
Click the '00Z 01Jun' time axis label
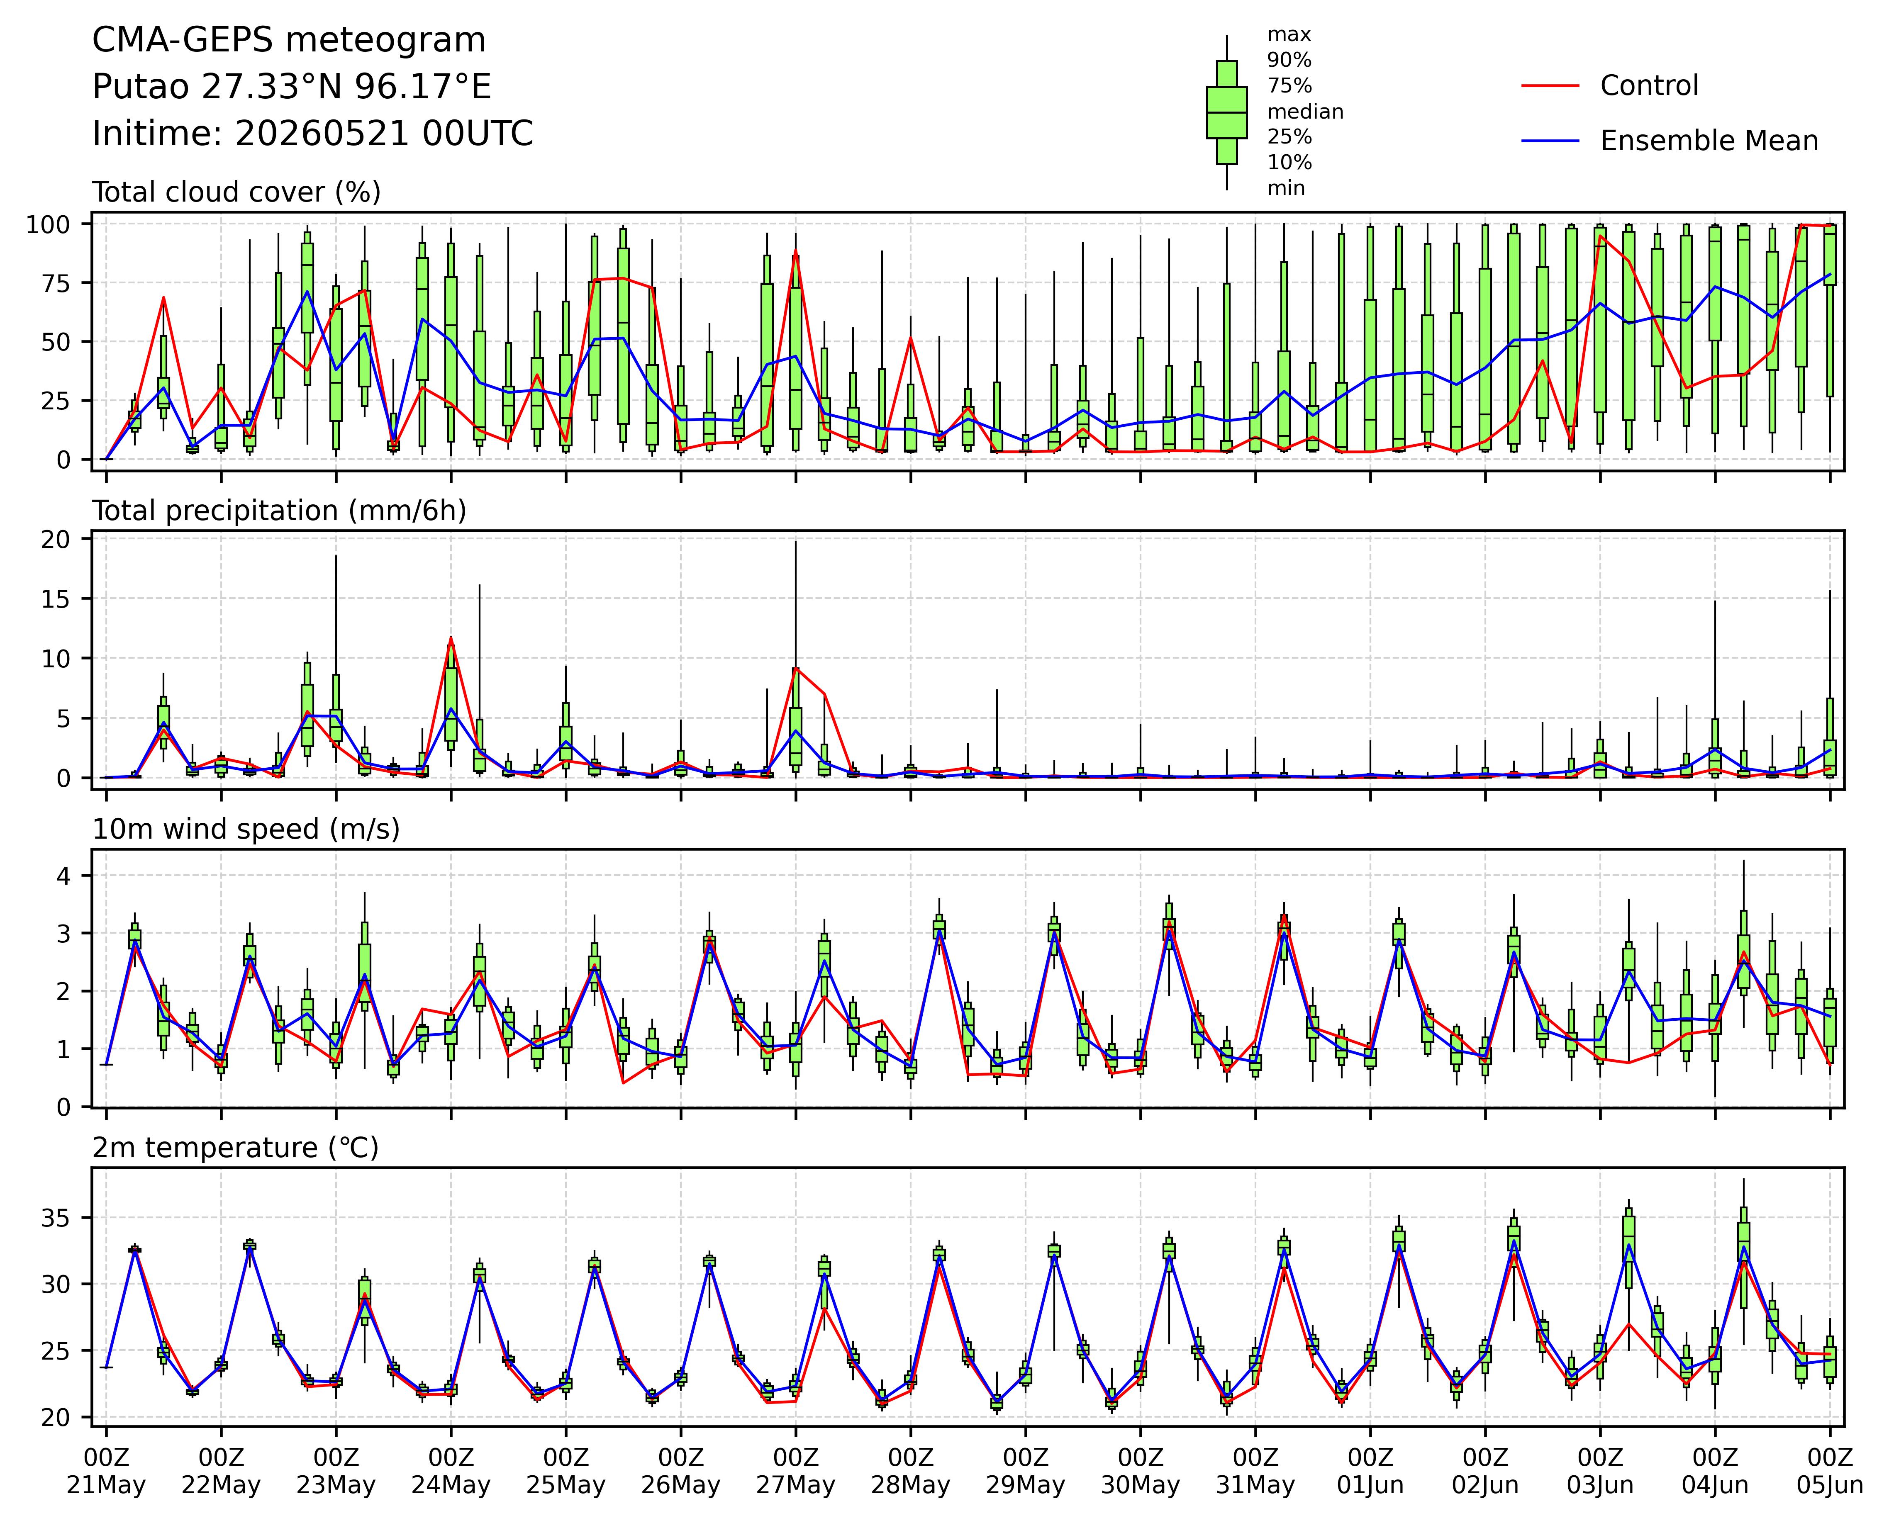pos(1370,1471)
